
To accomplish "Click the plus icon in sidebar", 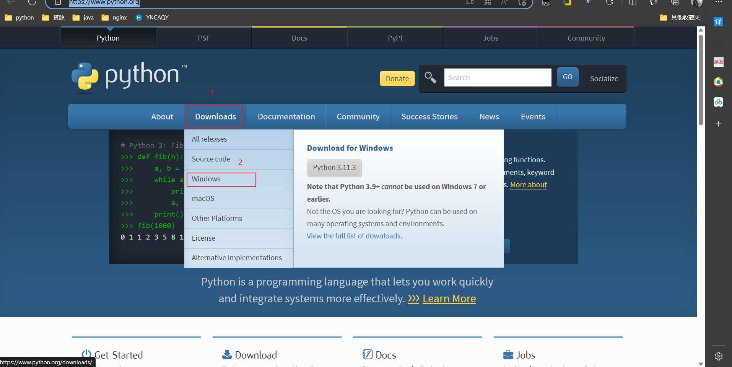I will [718, 124].
